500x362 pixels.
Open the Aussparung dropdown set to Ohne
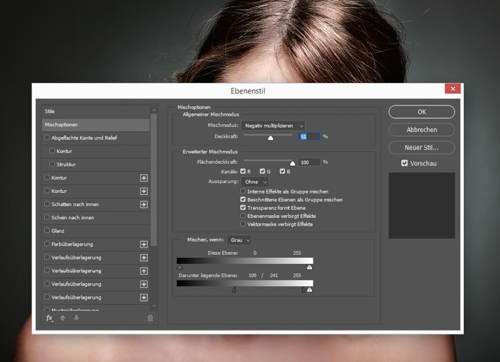click(255, 182)
